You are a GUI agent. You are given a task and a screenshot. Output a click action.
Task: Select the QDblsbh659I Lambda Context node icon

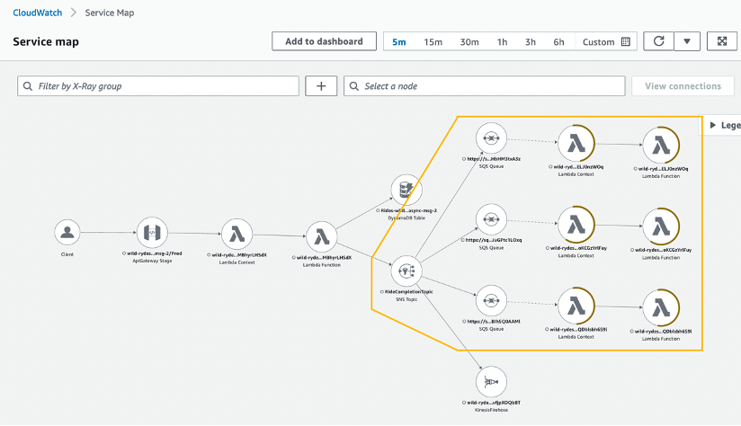(x=576, y=306)
